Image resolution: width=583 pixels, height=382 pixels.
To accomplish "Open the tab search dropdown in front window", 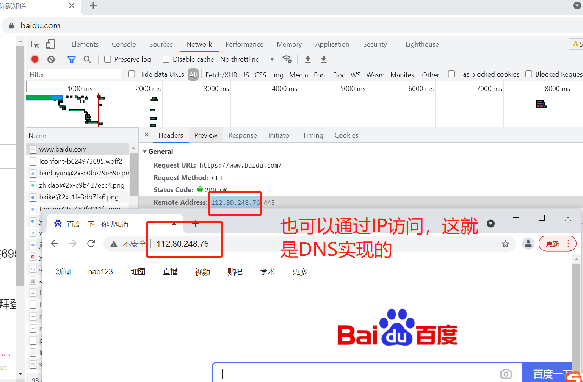I will (491, 224).
